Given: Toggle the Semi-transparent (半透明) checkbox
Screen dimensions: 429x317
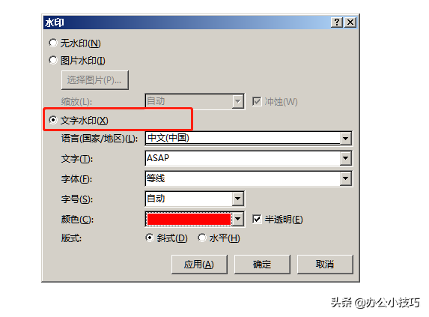Looking at the screenshot, I should tap(257, 219).
